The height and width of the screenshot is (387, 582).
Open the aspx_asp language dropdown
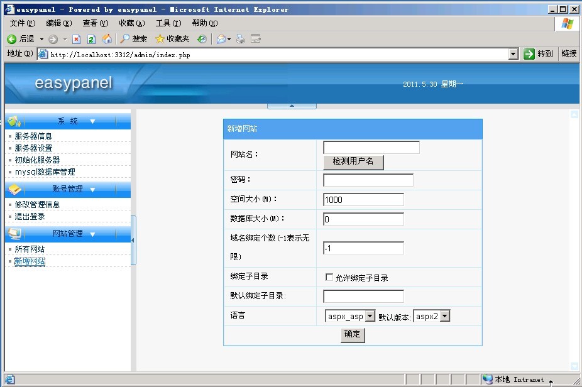pyautogui.click(x=370, y=316)
